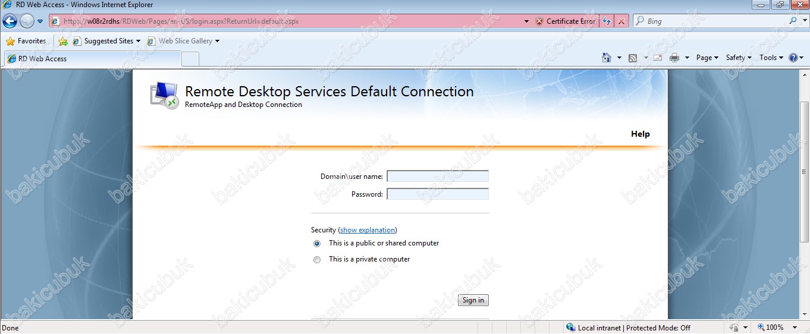
Task: Open a new blank tab
Action: (x=190, y=59)
